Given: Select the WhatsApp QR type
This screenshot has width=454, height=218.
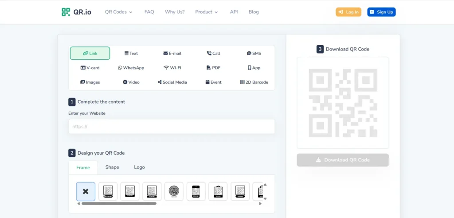Looking at the screenshot, I should (131, 68).
